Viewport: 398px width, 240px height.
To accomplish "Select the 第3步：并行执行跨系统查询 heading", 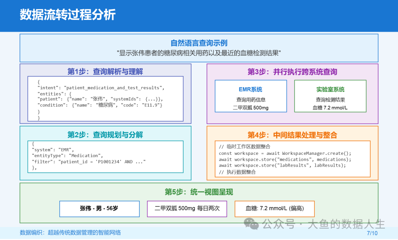I will 292,72.
